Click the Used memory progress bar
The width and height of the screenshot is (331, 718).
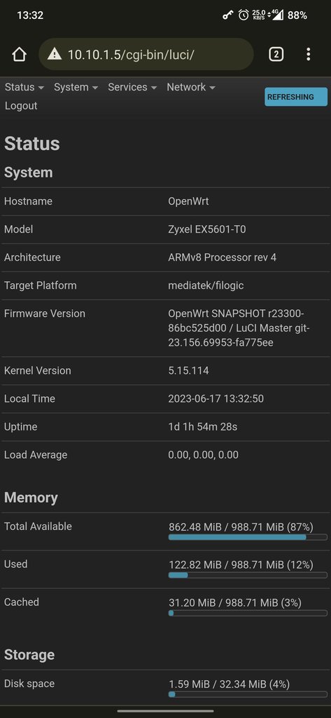point(248,575)
